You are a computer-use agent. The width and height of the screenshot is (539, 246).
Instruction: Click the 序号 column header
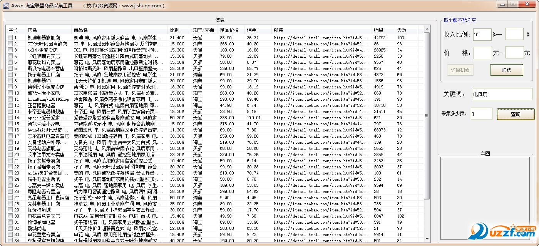click(x=16, y=30)
